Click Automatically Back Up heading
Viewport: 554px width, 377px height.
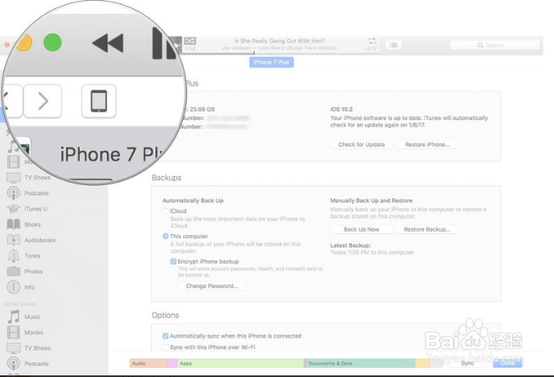[x=193, y=200]
